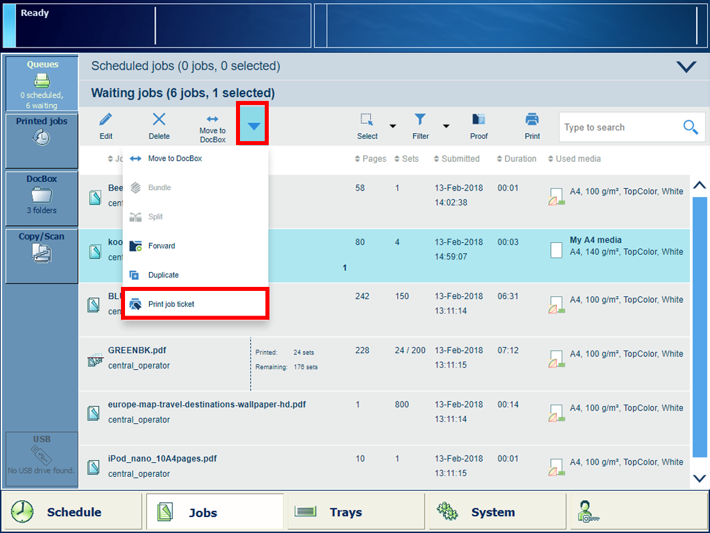The width and height of the screenshot is (710, 533).
Task: Click the Delete X icon
Action: point(159,120)
